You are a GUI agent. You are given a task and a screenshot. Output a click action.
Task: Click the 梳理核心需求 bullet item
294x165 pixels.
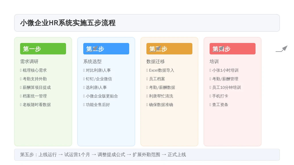point(34,70)
